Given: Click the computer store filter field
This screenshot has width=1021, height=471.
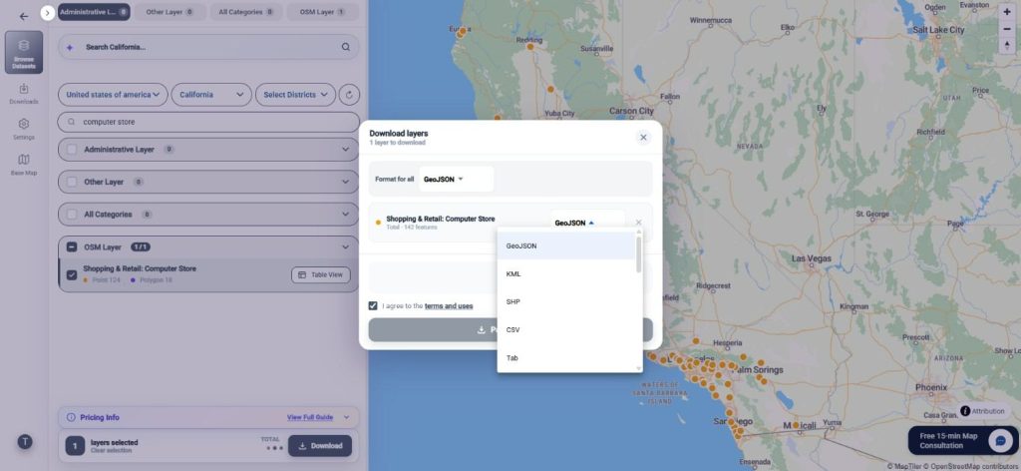Looking at the screenshot, I should [x=208, y=122].
